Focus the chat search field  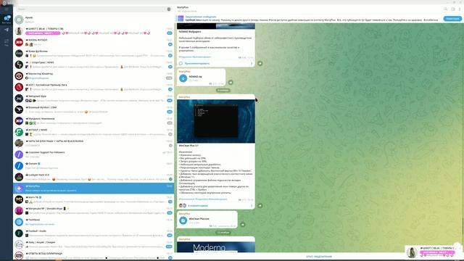click(91, 9)
